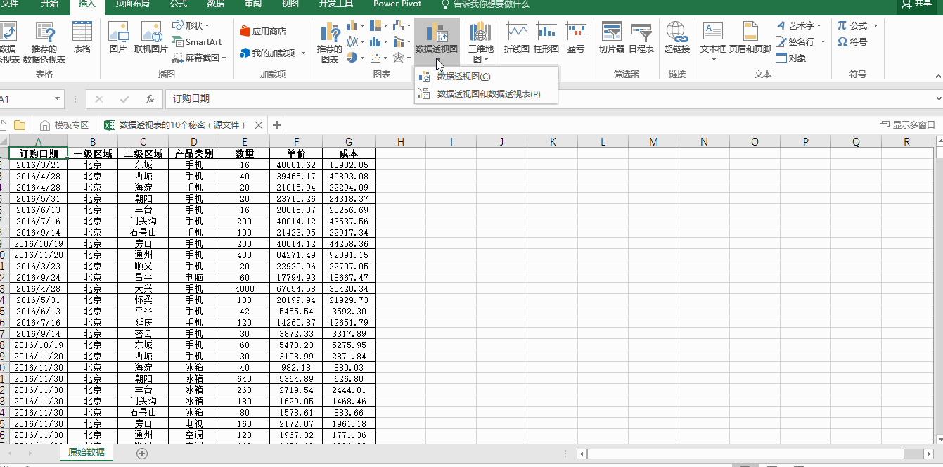Open the 审阅 Review tab
Screen dimensions: 943x467
click(252, 4)
